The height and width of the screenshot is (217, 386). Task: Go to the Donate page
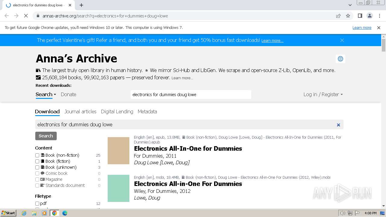tap(68, 94)
